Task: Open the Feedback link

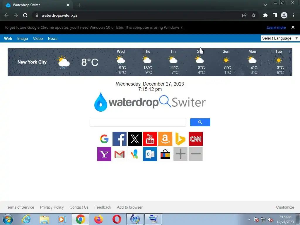Action: point(103,207)
